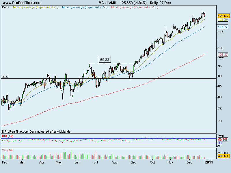Click the 2 000K volume axis label
The height and width of the screenshot is (173, 231).
point(223,153)
